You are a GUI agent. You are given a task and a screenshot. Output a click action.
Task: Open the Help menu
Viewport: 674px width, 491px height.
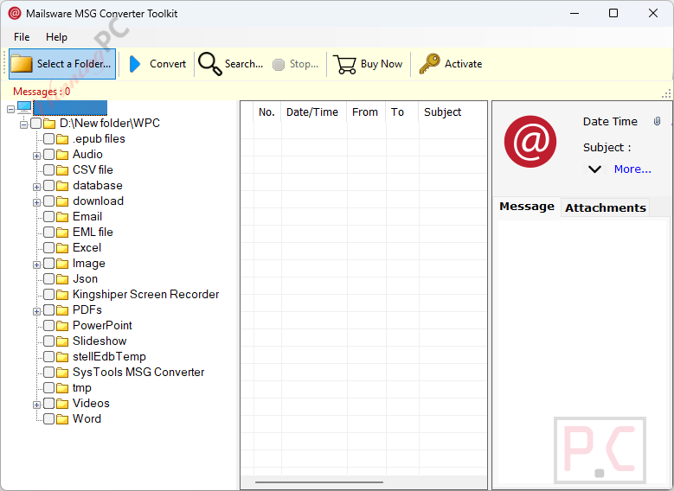(x=57, y=37)
